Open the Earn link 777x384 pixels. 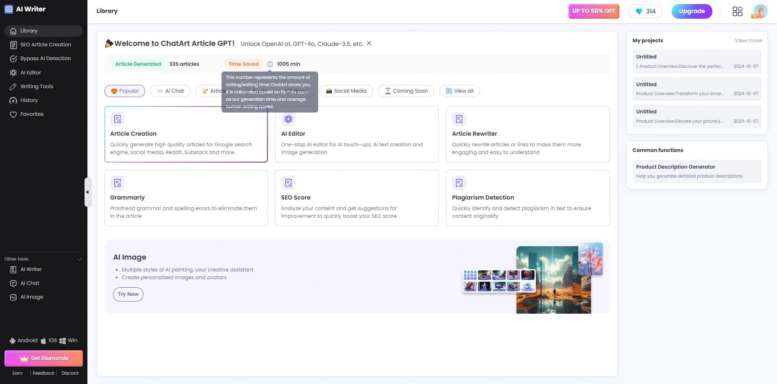(x=17, y=373)
